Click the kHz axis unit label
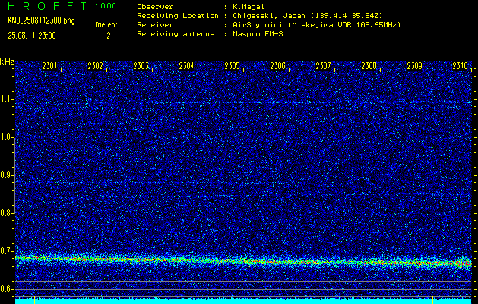Image resolution: width=478 pixels, height=304 pixels. click(7, 62)
